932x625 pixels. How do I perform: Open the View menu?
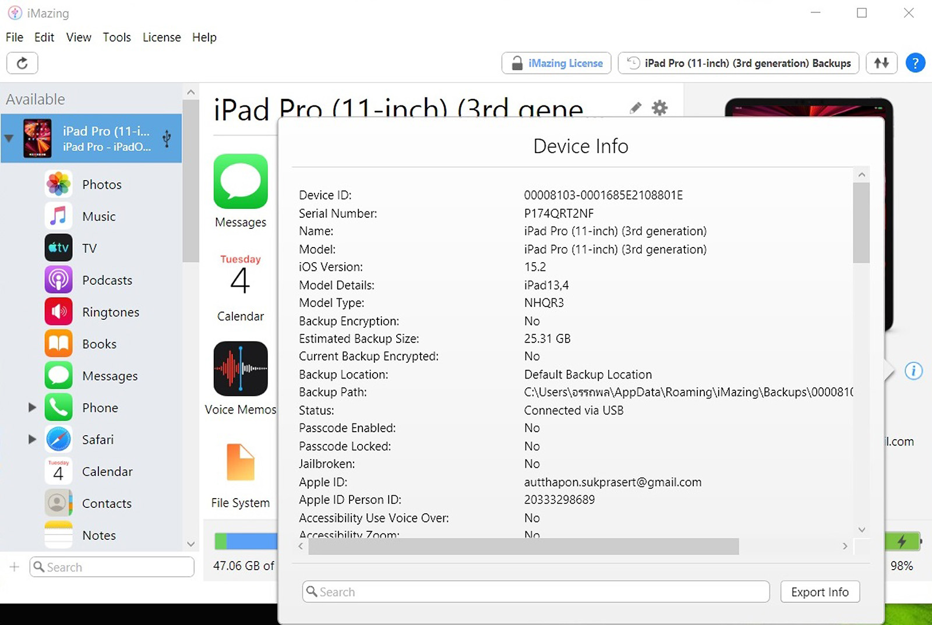(79, 37)
